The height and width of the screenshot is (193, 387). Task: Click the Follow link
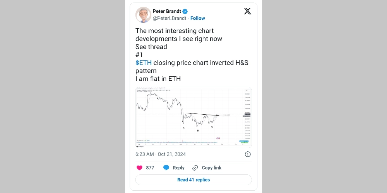198,18
